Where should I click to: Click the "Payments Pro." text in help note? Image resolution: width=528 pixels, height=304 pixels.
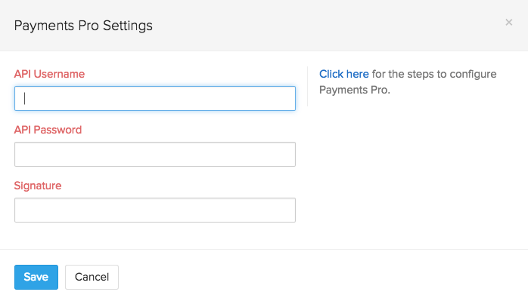354,90
